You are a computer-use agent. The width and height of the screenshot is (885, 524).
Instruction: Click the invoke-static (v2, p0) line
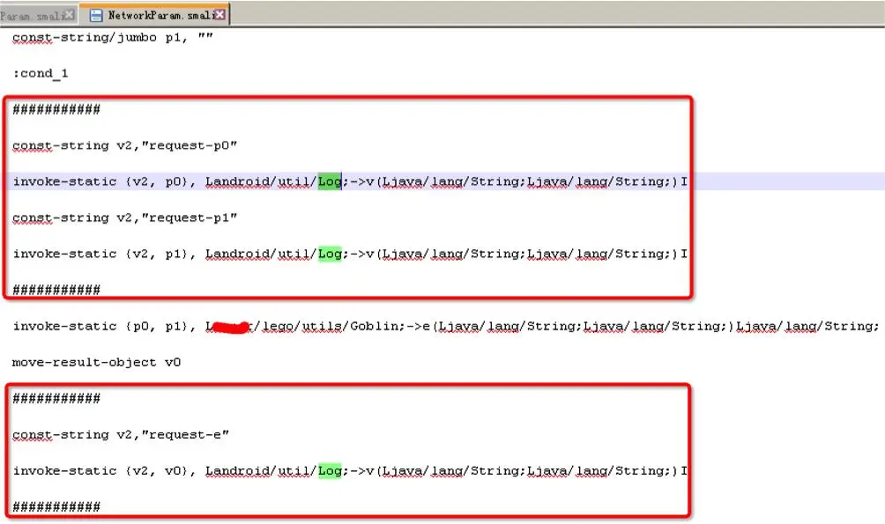point(350,181)
